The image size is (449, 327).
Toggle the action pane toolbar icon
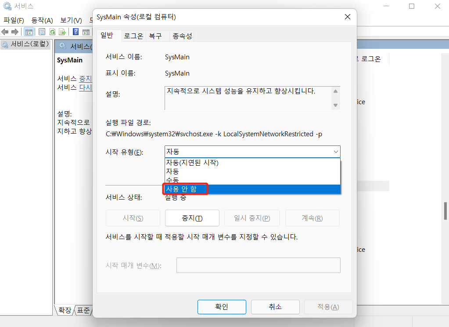coord(86,31)
